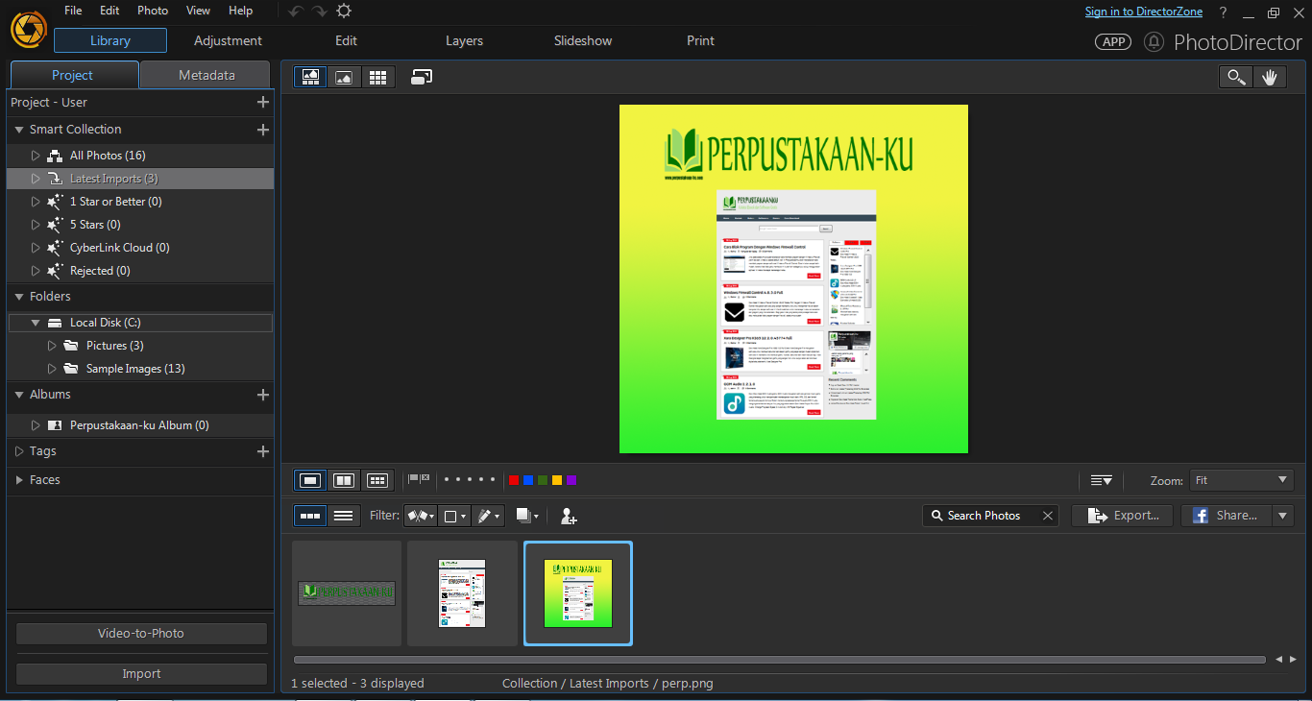Open the stack photos dropdown
1312x701 pixels.
click(527, 516)
